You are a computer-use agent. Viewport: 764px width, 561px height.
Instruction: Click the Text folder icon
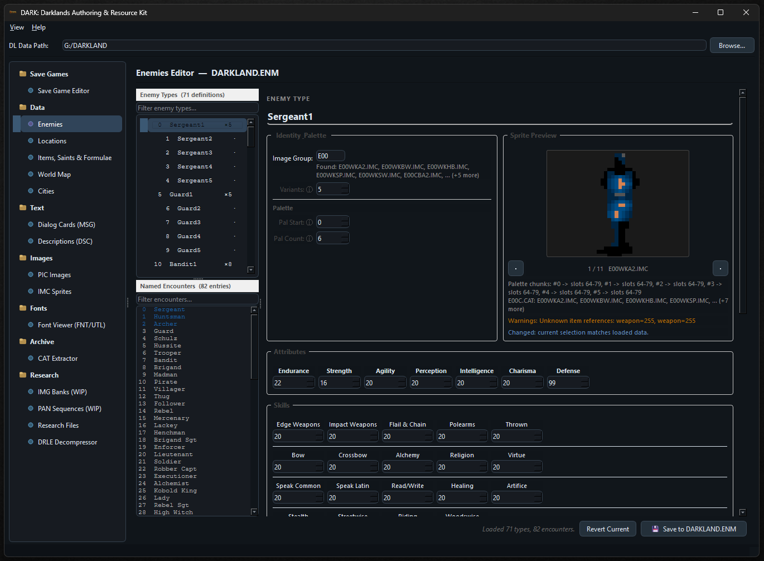pos(23,207)
